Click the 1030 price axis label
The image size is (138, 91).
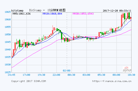pyautogui.click(x=8, y=65)
